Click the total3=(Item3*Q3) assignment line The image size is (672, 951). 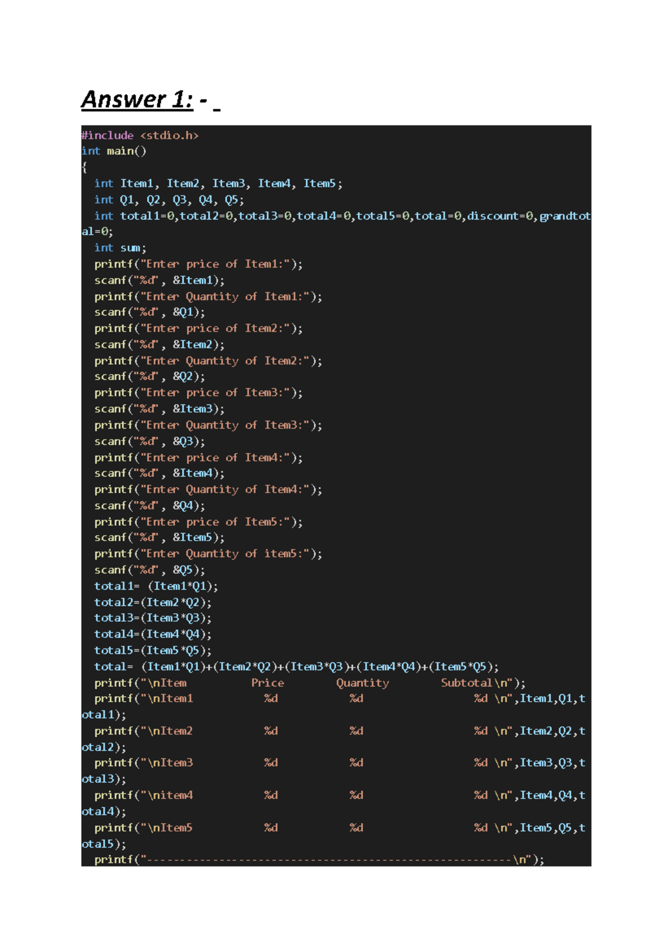[153, 618]
